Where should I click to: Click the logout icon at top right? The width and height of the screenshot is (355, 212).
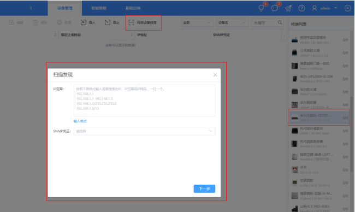[347, 8]
